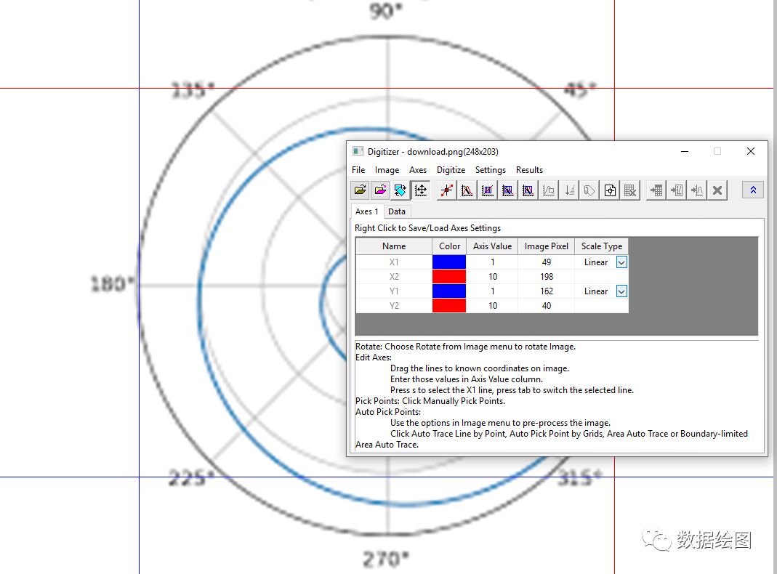The width and height of the screenshot is (777, 574).
Task: Switch to the Data tab
Action: click(x=396, y=211)
